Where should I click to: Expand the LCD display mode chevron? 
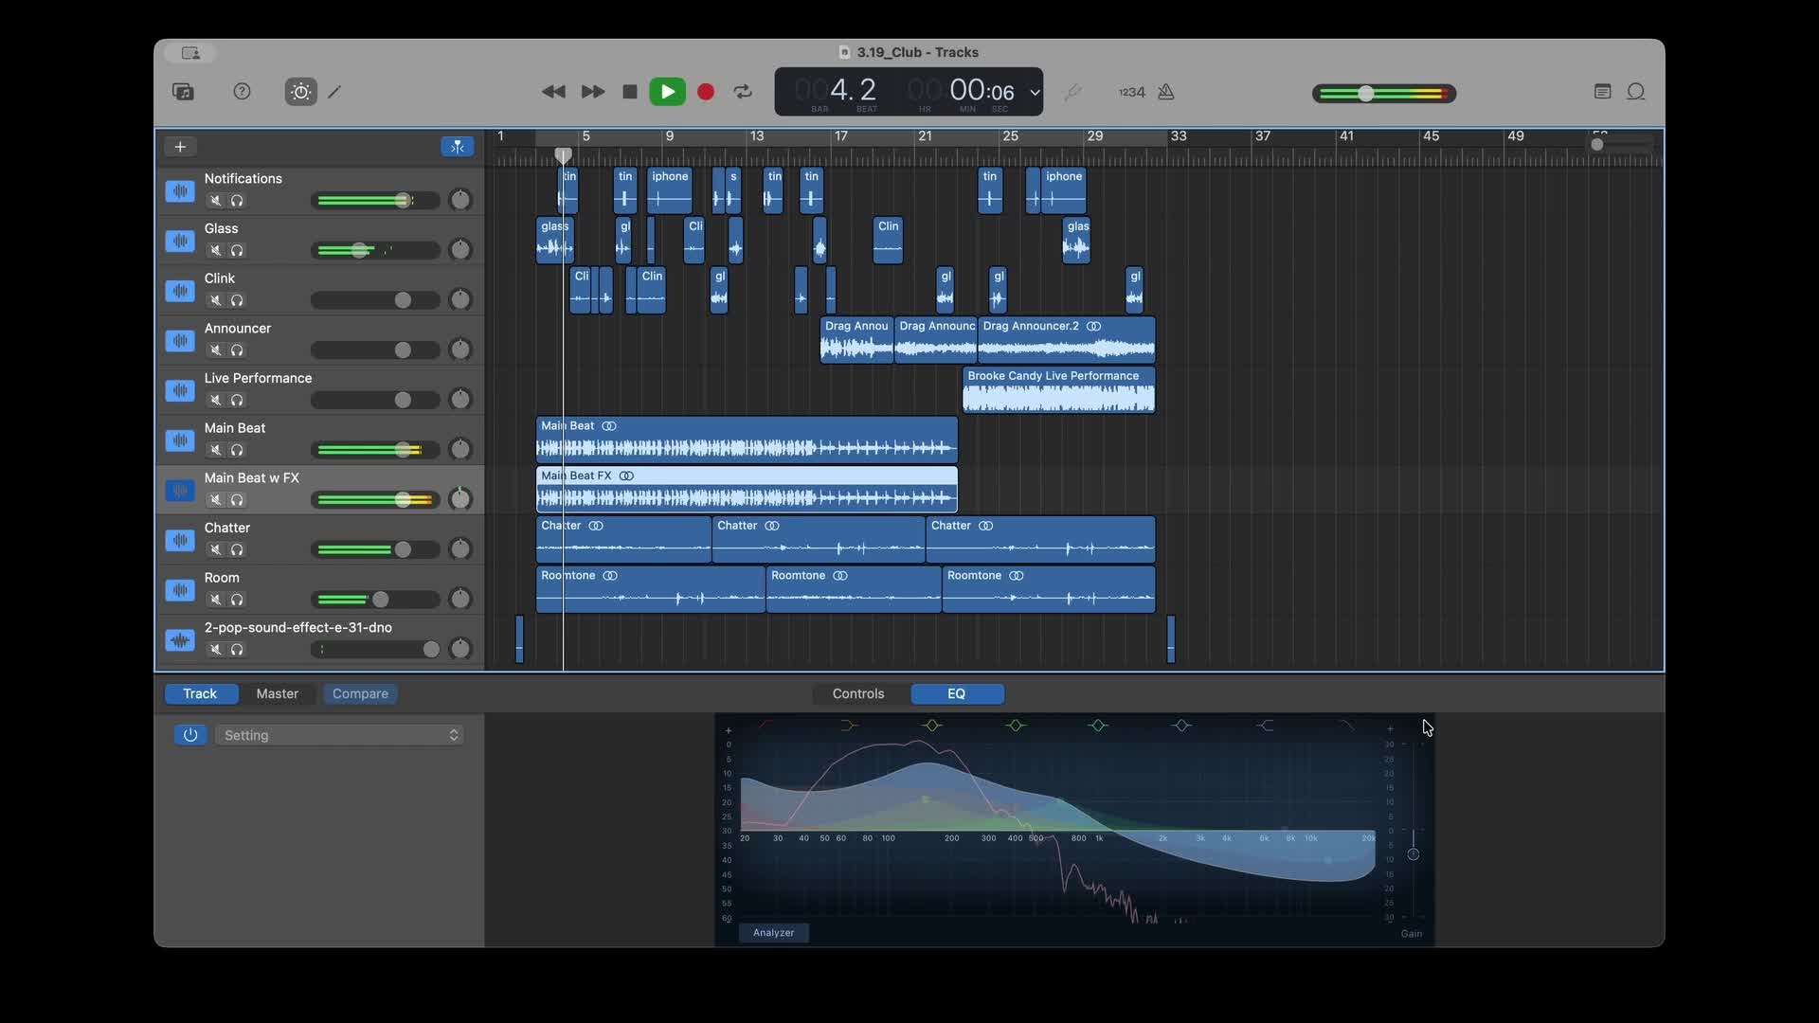(x=1035, y=93)
